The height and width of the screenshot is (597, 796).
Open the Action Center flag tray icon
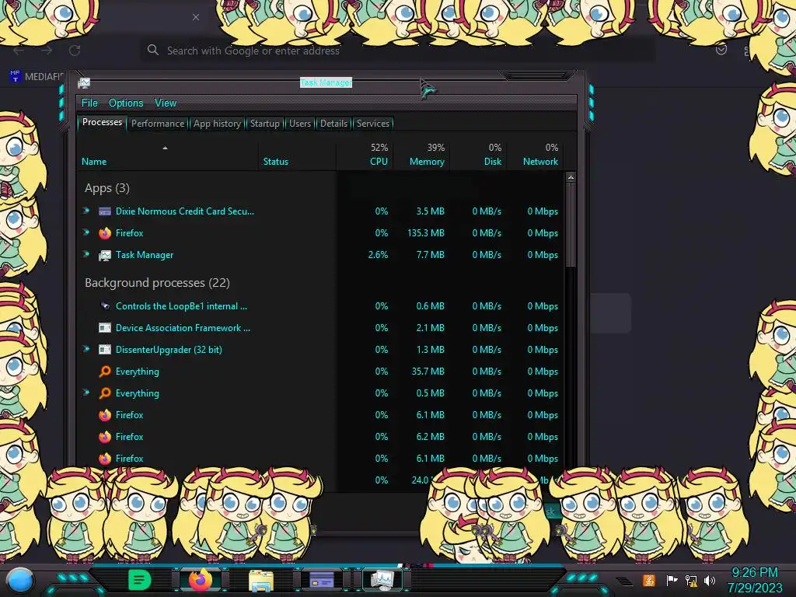(672, 580)
